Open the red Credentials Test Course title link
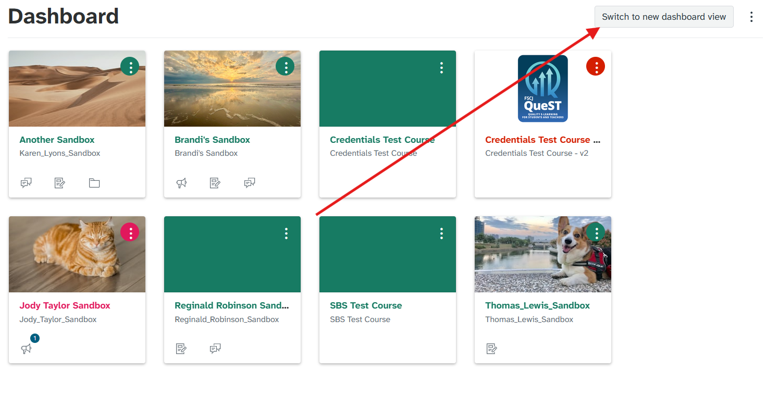Image resolution: width=766 pixels, height=394 pixels. click(542, 140)
